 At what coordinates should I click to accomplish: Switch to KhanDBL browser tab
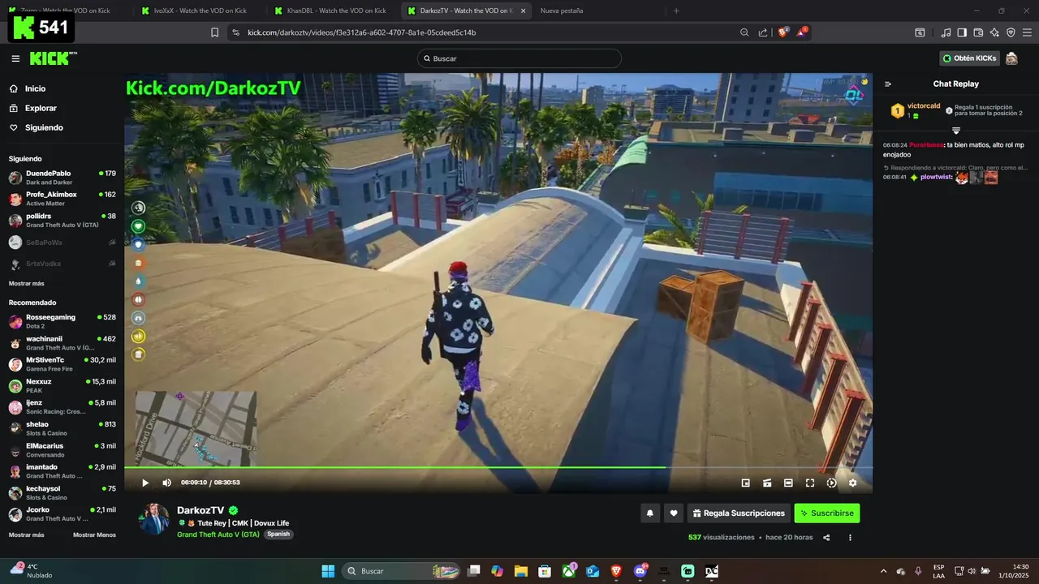(330, 11)
